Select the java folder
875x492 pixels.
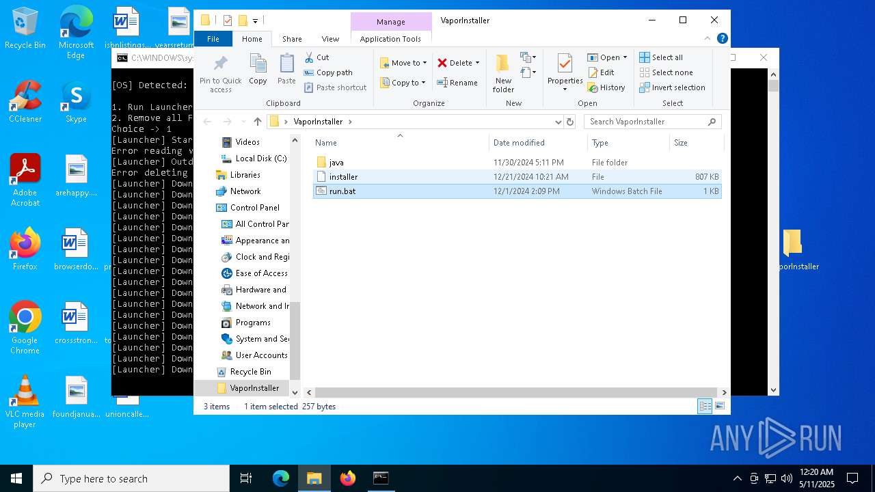517,163
